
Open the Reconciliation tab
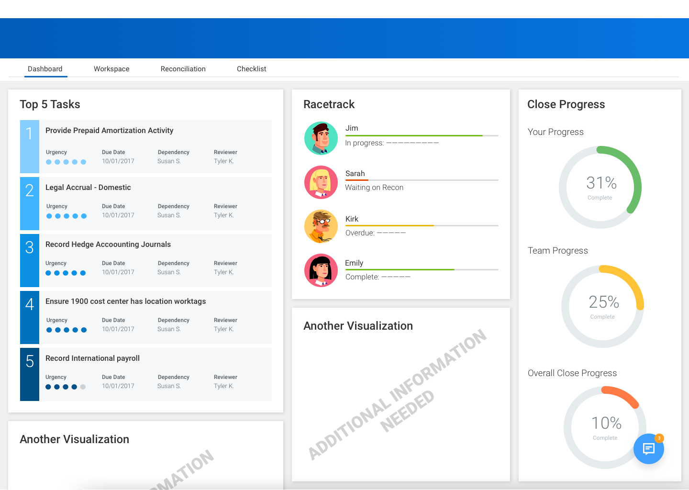click(183, 69)
